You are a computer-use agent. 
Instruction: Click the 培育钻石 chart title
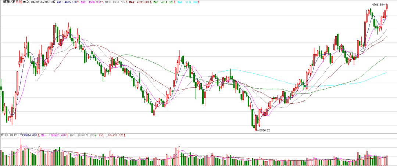click(x=8, y=2)
